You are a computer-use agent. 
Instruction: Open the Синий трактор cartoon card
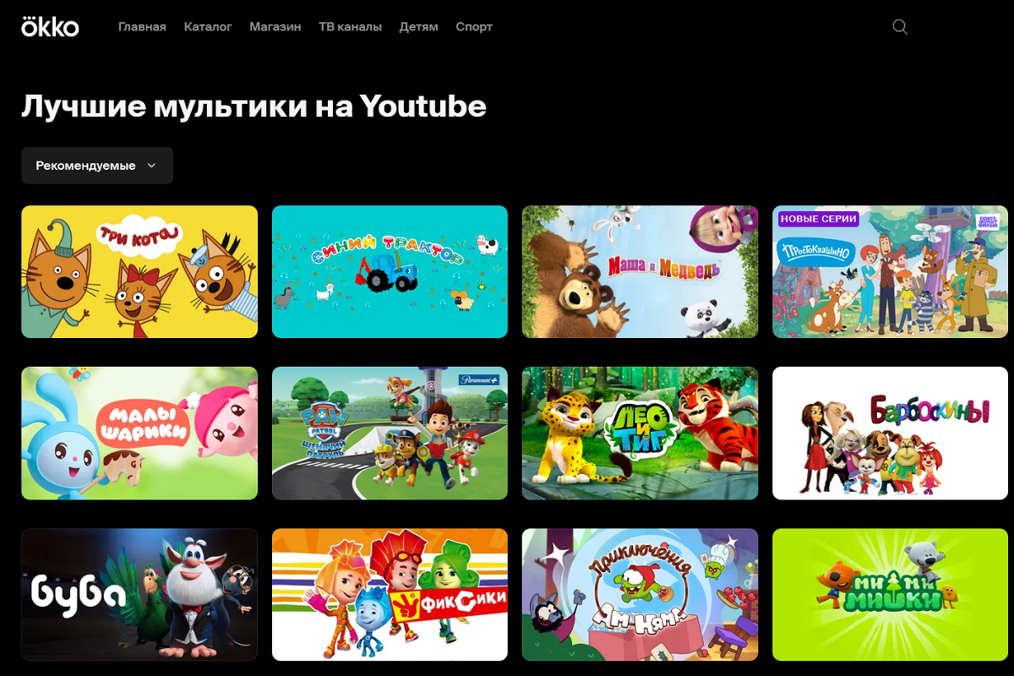tap(390, 271)
